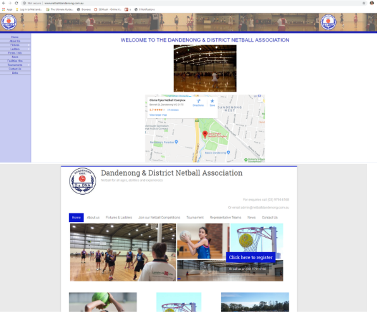Click the bottom center hoop thumbnail
Image resolution: width=379 pixels, height=330 pixels.
[x=179, y=302]
